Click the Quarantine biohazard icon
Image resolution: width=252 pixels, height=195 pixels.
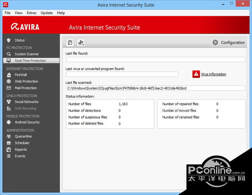9,137
